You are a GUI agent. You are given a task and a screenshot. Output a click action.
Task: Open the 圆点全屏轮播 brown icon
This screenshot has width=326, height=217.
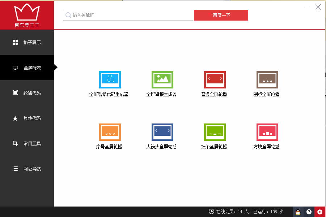point(267,80)
